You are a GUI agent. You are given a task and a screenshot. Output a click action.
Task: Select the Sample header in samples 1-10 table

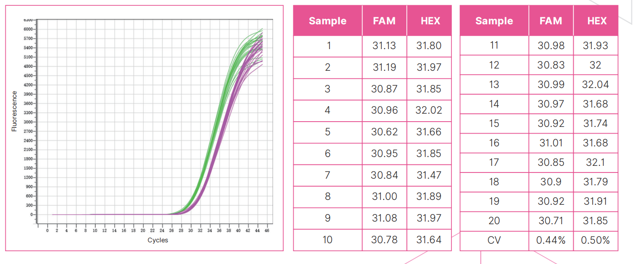pyautogui.click(x=327, y=21)
